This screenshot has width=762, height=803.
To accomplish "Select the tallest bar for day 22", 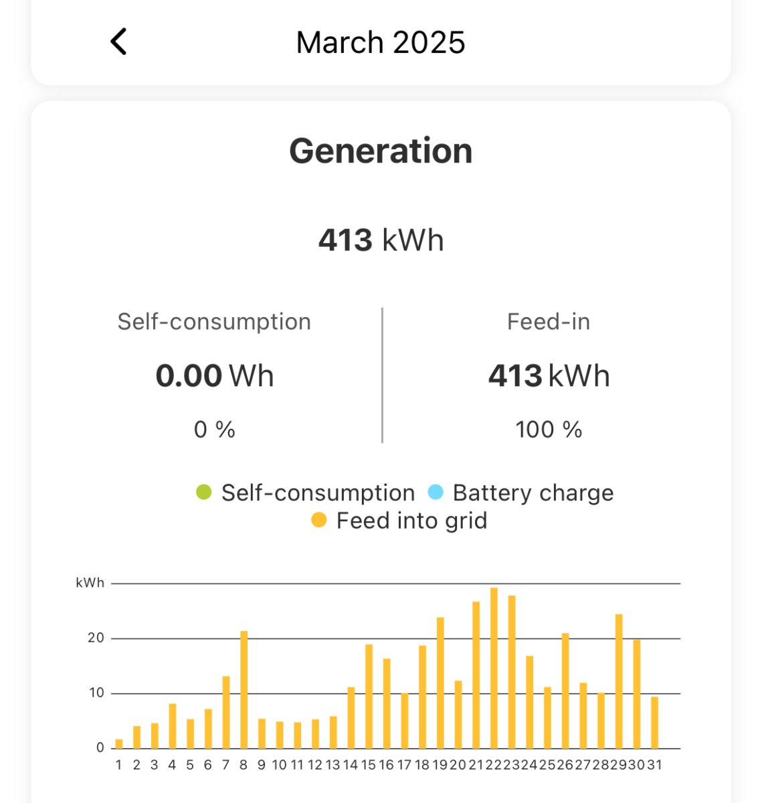I will click(x=494, y=668).
